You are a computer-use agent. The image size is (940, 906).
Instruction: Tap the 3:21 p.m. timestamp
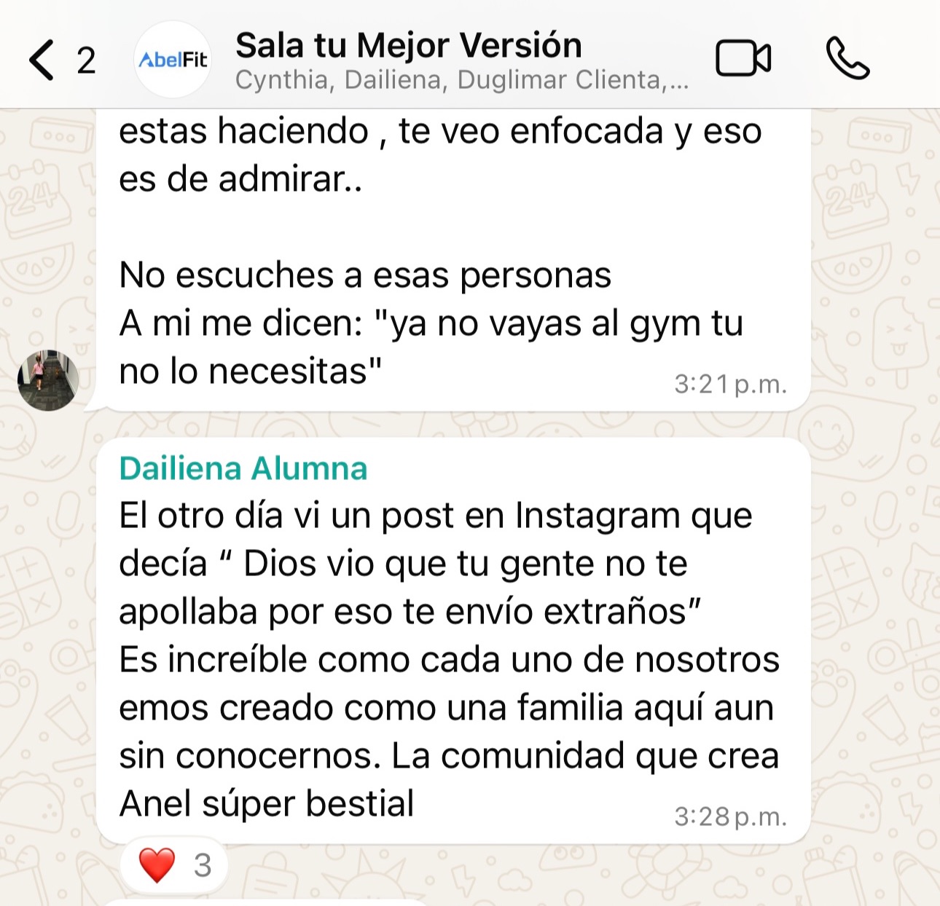730,384
